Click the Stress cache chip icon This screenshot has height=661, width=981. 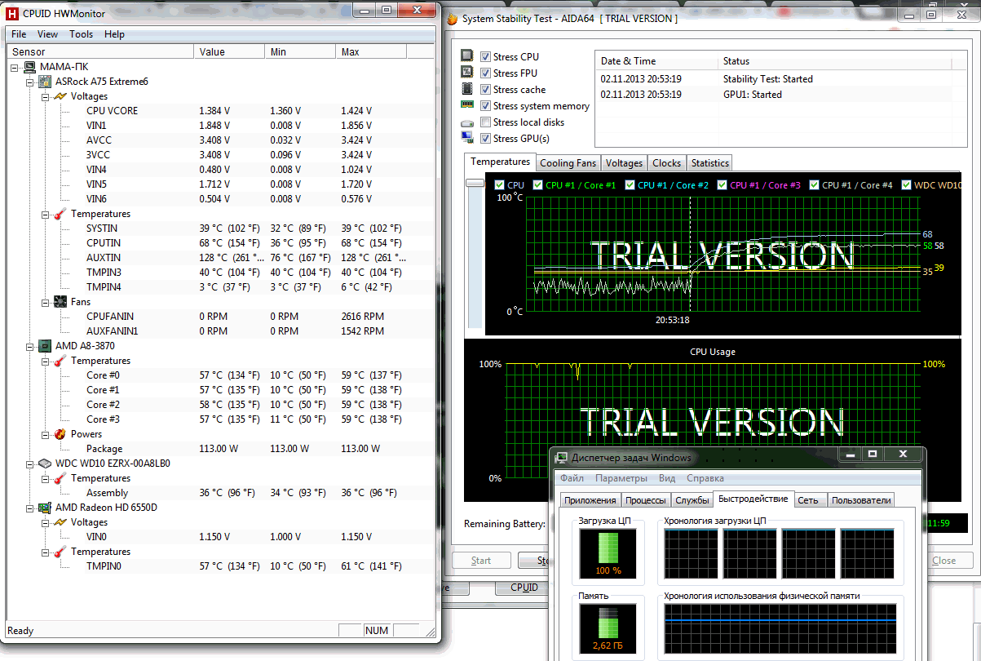pyautogui.click(x=467, y=89)
